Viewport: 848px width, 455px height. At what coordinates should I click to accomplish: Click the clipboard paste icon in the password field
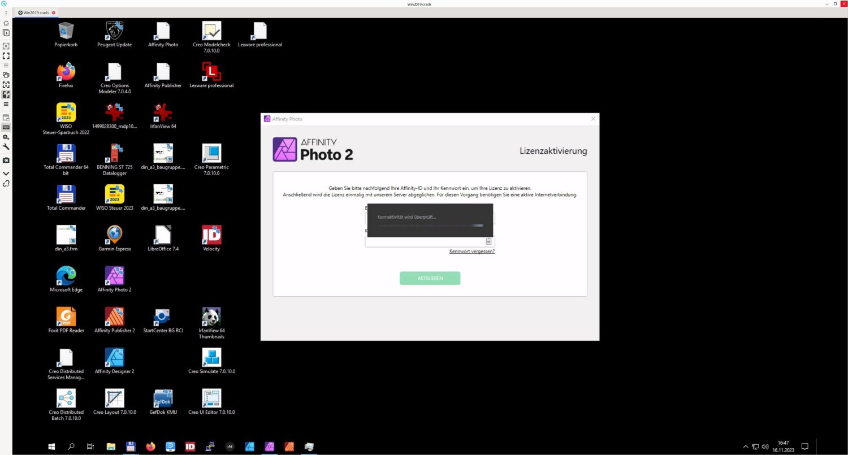tap(488, 241)
